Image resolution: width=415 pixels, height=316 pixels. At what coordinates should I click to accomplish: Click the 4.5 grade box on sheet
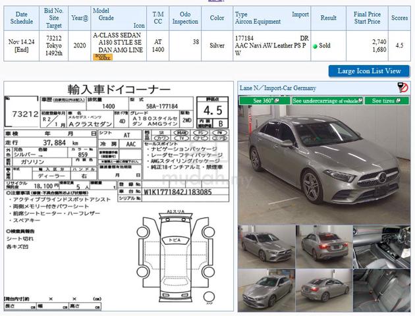[213, 111]
